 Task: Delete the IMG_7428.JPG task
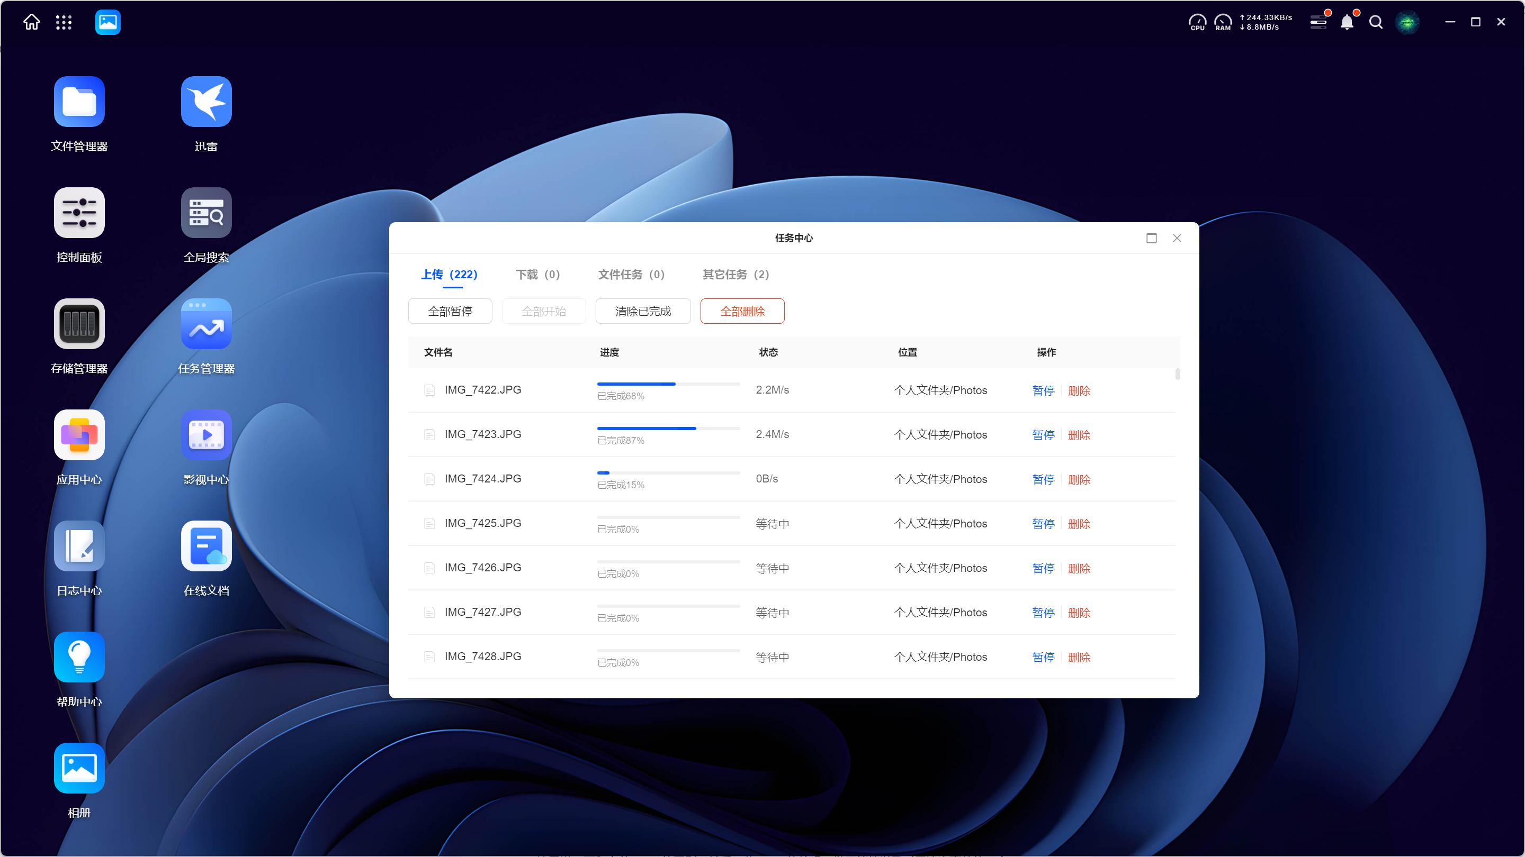pos(1079,657)
